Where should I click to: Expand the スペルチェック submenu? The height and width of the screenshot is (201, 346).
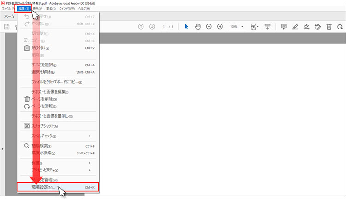pos(89,136)
